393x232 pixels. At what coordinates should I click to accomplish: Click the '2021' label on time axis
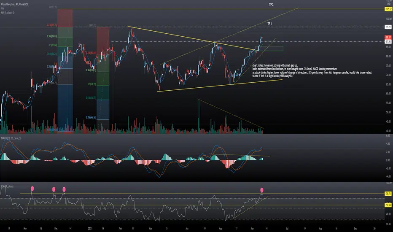pyautogui.click(x=90, y=229)
